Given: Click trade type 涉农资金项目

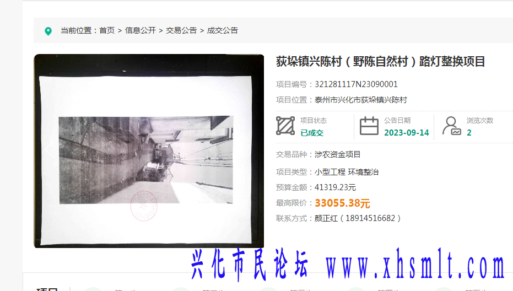Looking at the screenshot, I should pyautogui.click(x=337, y=154).
